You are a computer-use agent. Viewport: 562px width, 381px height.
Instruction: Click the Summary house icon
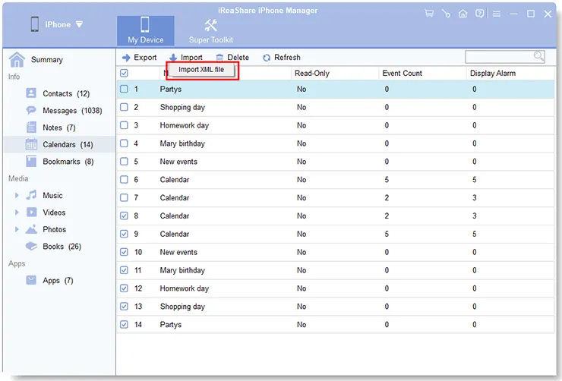tap(17, 59)
